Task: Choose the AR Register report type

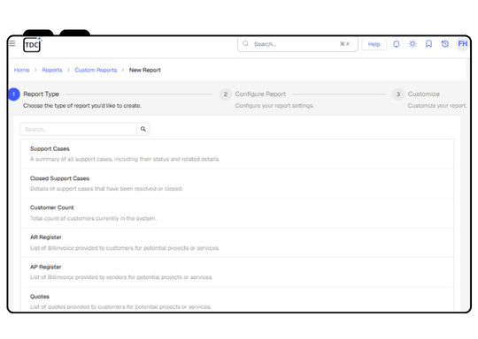Action: point(237,242)
